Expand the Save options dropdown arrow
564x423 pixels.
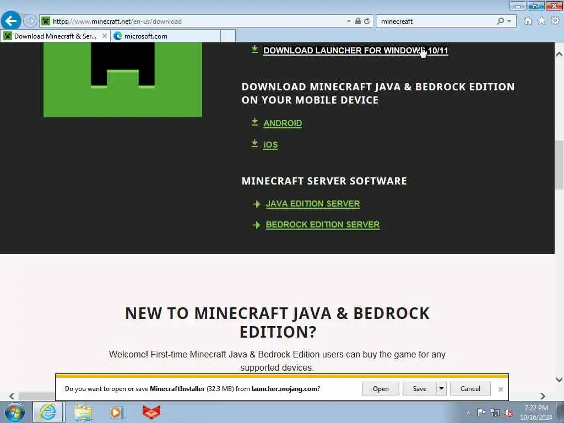coord(441,389)
